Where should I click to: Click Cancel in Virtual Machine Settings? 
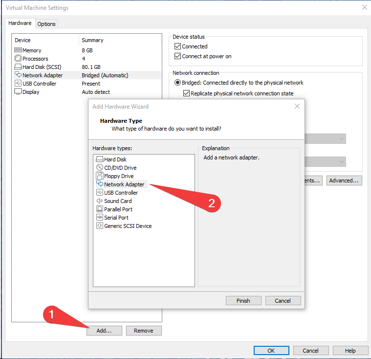click(x=311, y=351)
